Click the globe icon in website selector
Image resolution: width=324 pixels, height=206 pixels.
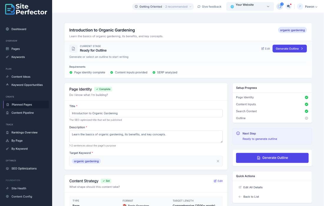(232, 6)
